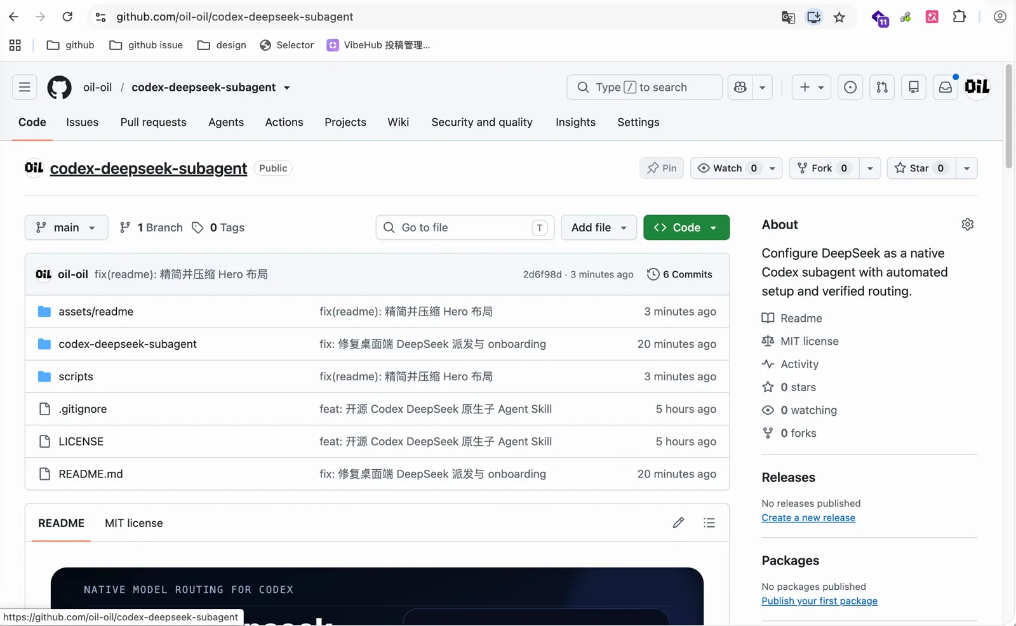
Task: Click the 0 Tags tag icon link
Action: 218,227
